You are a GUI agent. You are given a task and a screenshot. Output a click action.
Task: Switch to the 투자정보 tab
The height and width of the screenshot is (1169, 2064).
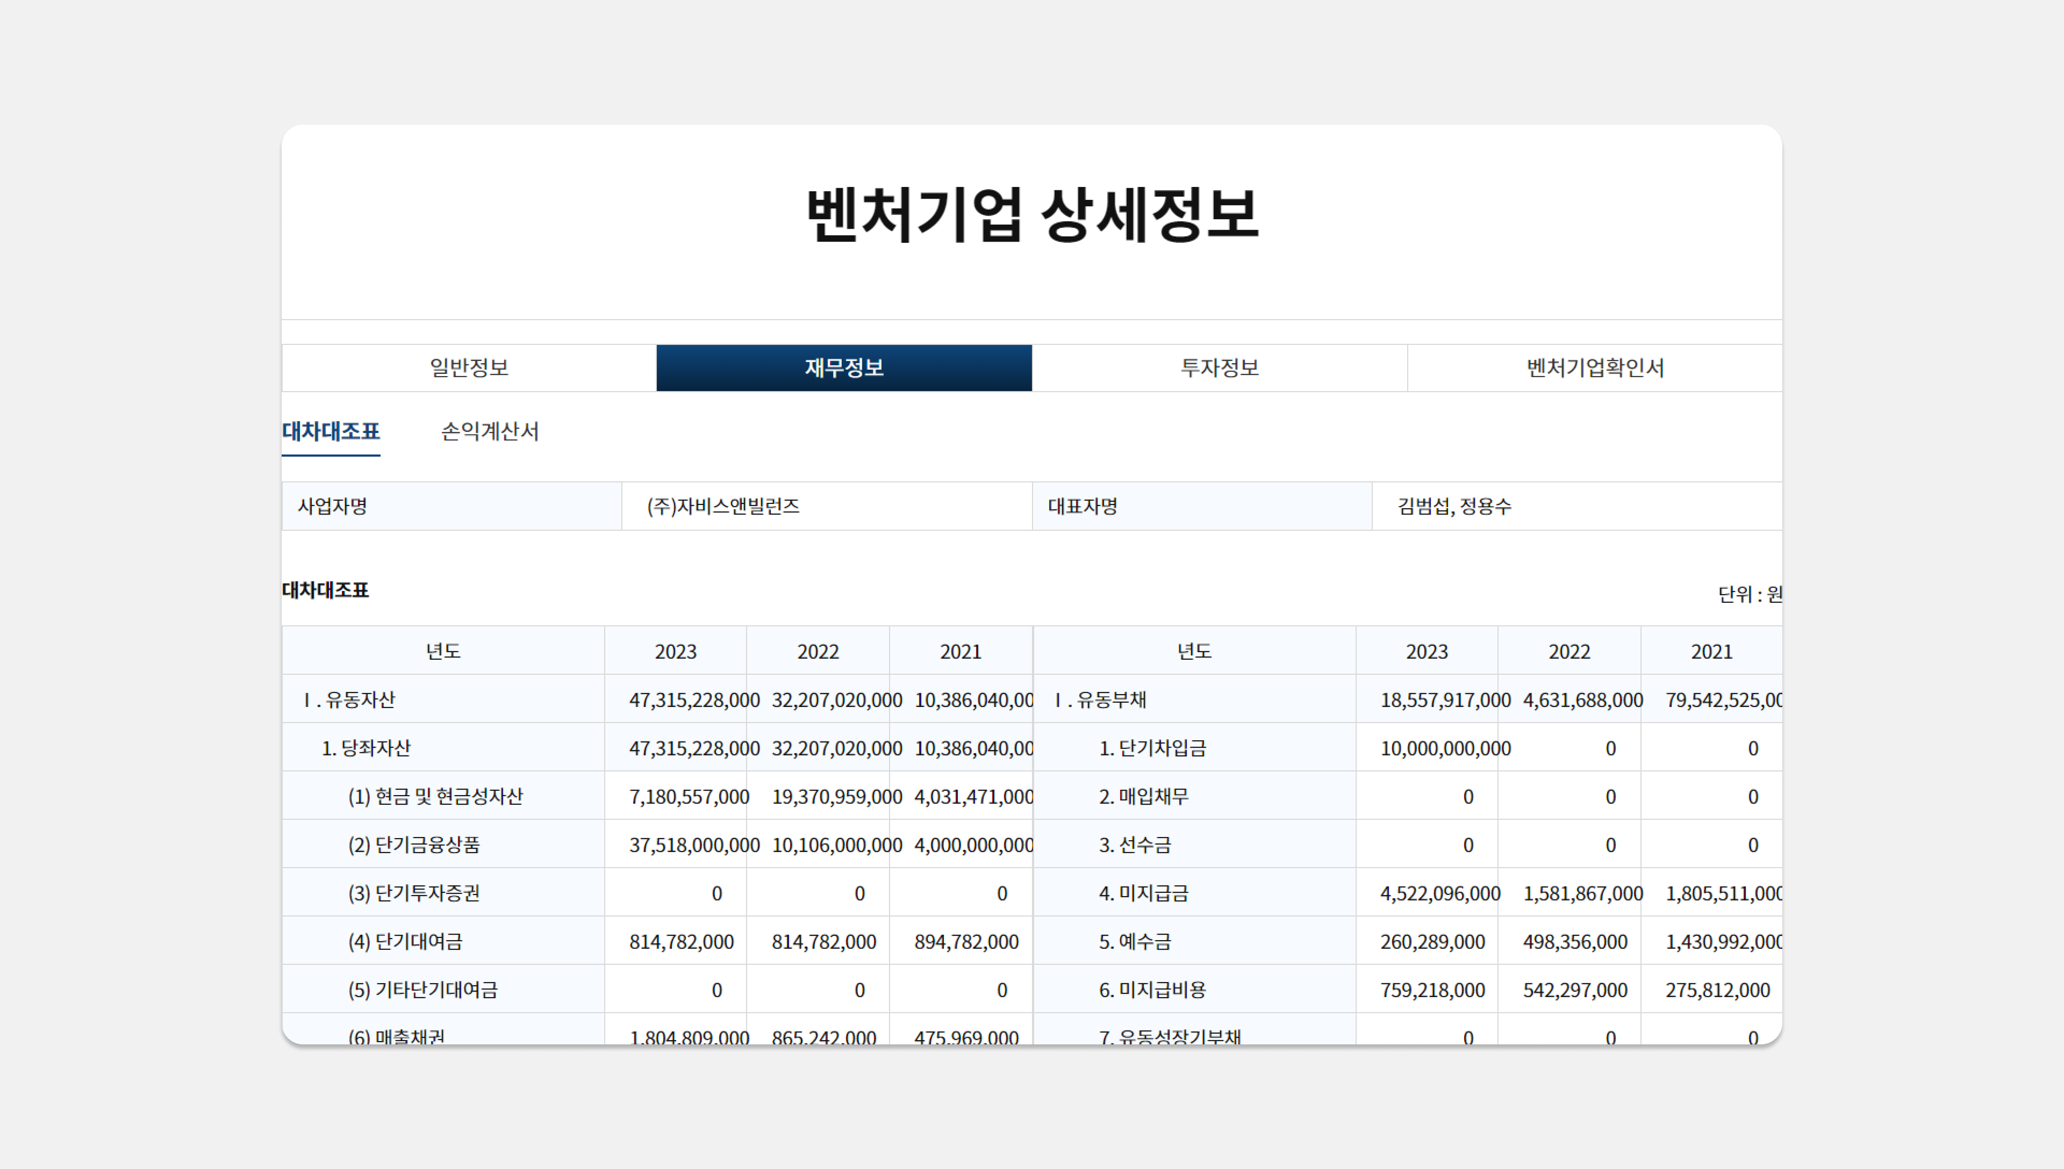point(1219,368)
